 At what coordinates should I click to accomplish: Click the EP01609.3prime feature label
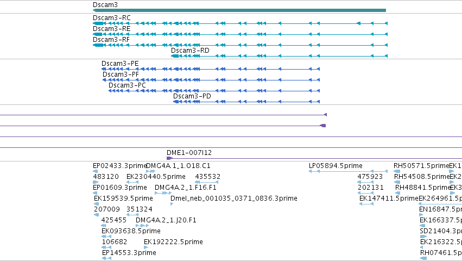click(120, 188)
